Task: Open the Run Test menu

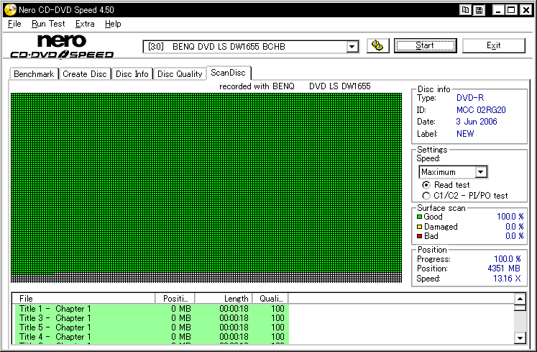Action: coord(48,24)
